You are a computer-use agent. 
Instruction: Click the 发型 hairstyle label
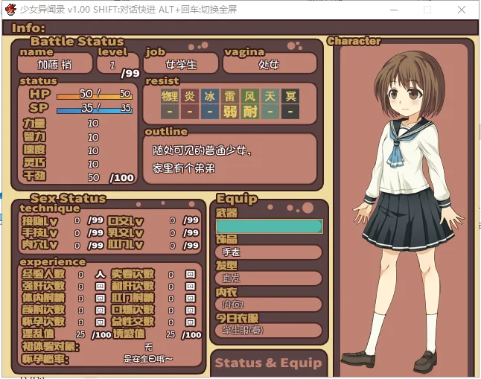click(x=226, y=266)
